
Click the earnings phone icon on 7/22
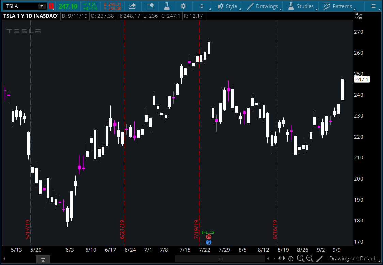tap(209, 237)
